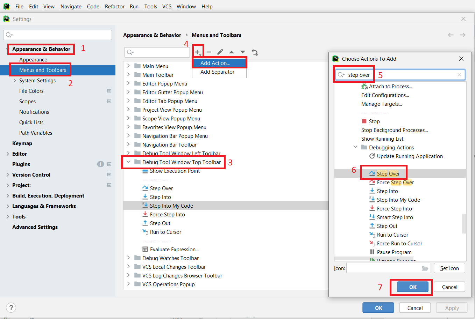Viewport: 475px width, 319px height.
Task: Choose Add Action from popup menu
Action: [x=219, y=63]
